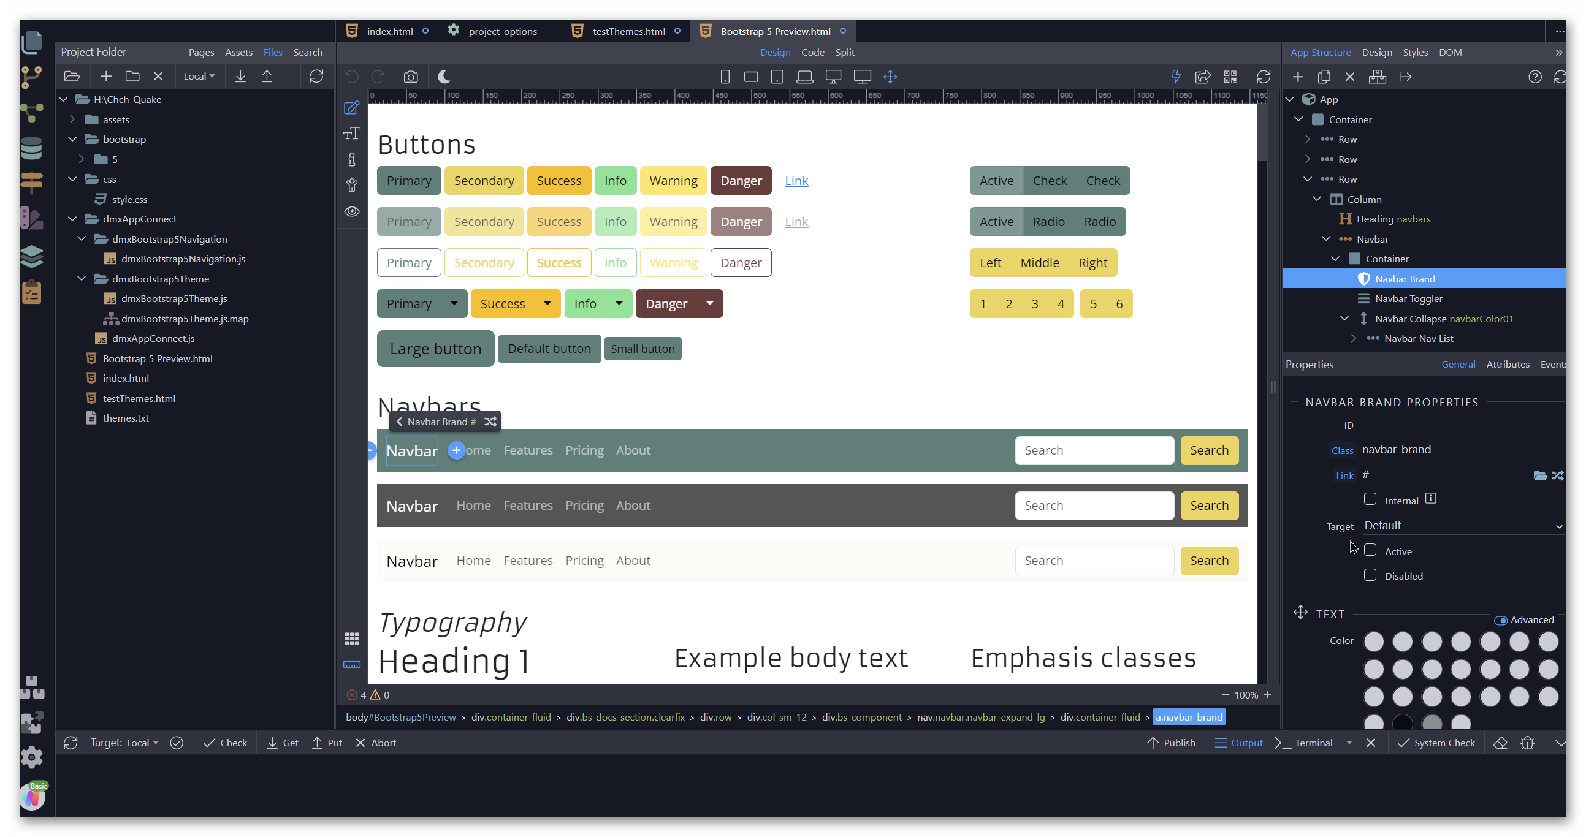
Task: Open the database manager sidebar icon
Action: tap(31, 148)
